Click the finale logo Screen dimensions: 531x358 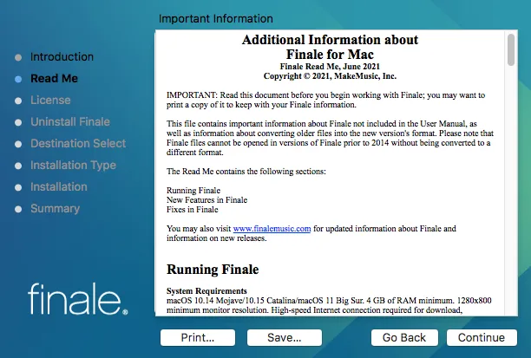pyautogui.click(x=77, y=298)
